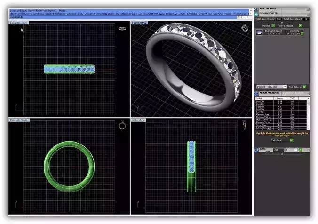This screenshot has height=224, width=318.
Task: Click the green go icon beside Calculate
Action: click(292, 140)
